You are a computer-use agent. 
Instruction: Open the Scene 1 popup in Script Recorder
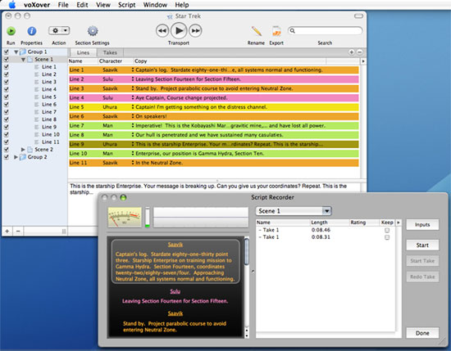pos(294,211)
